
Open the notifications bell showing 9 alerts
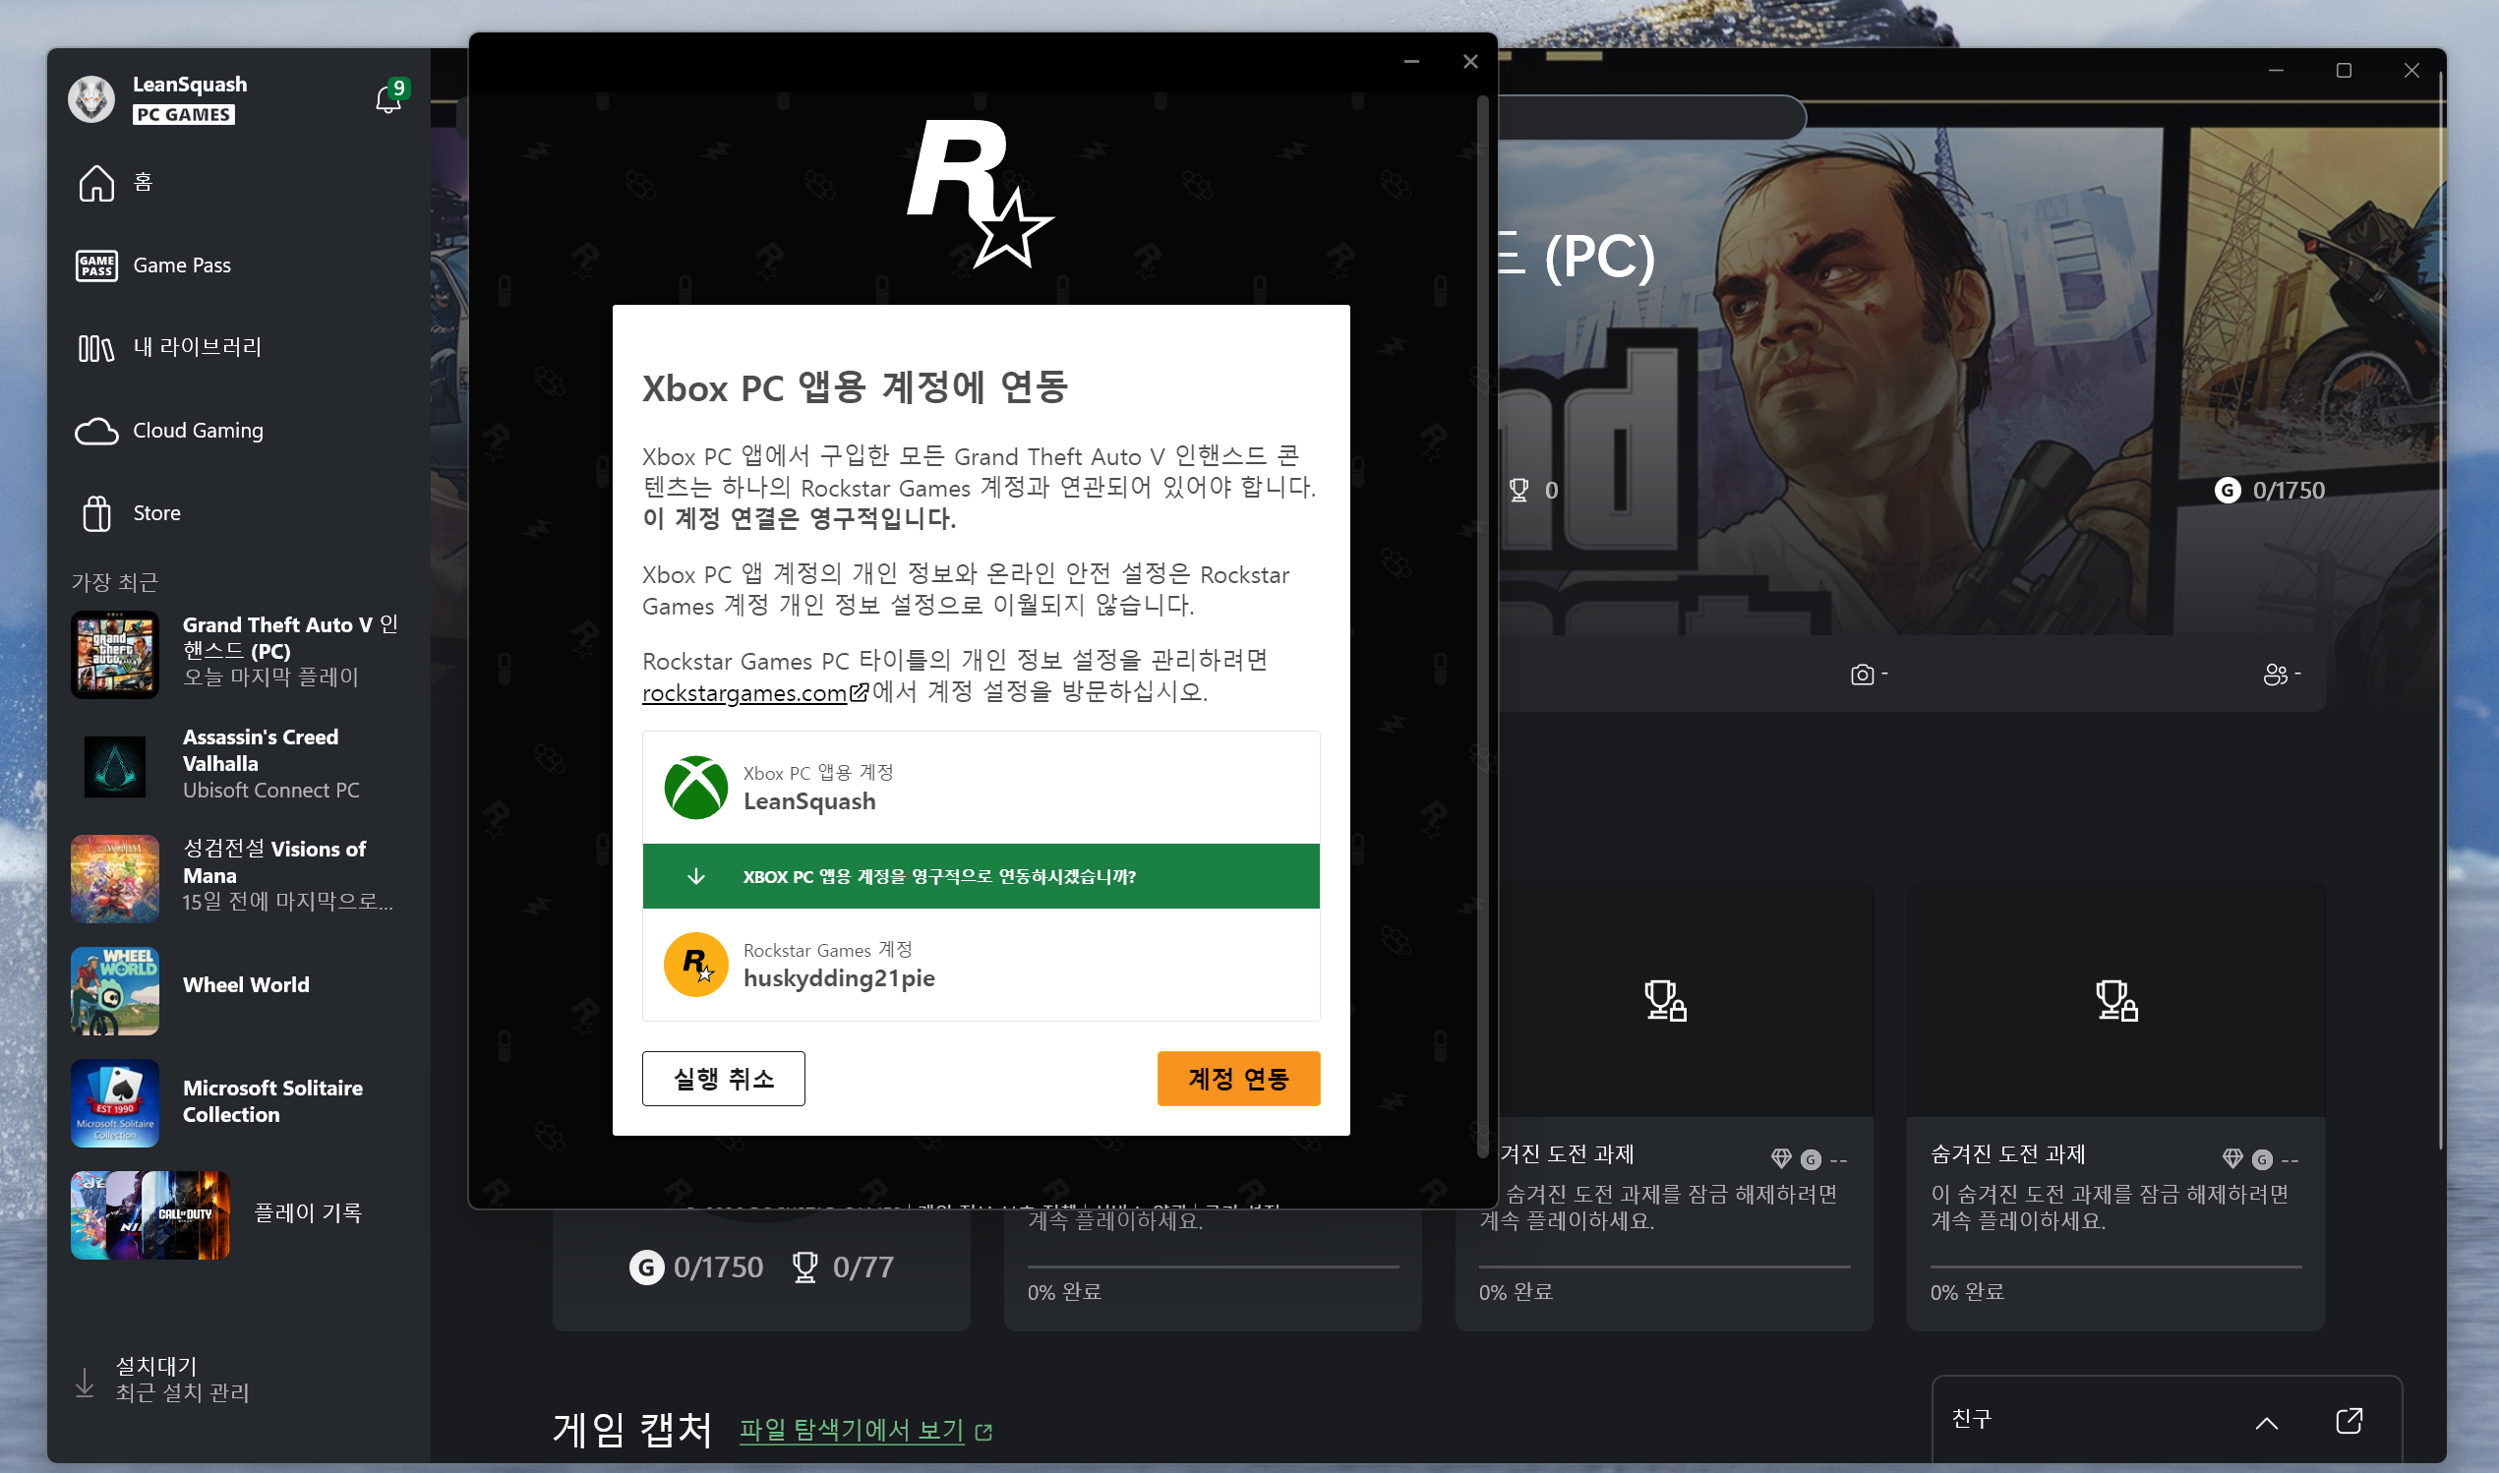pos(388,98)
